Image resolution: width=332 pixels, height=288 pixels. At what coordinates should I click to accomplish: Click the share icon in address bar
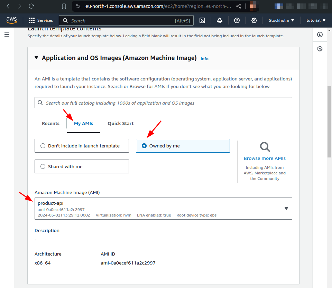coord(239,6)
